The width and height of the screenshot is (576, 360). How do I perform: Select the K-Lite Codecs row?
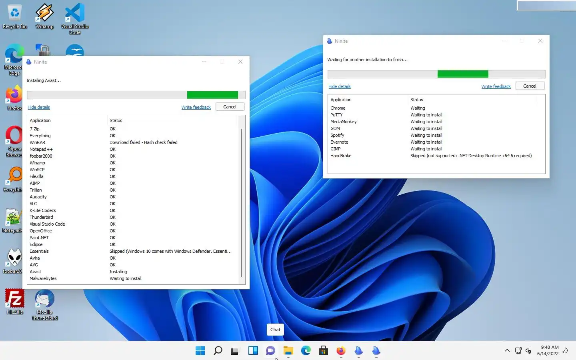[133, 210]
